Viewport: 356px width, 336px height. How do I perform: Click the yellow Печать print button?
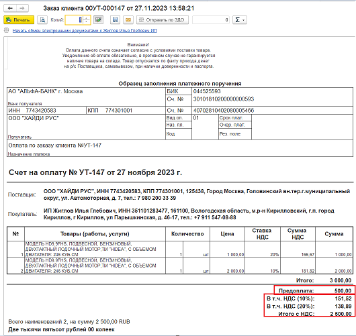point(19,20)
